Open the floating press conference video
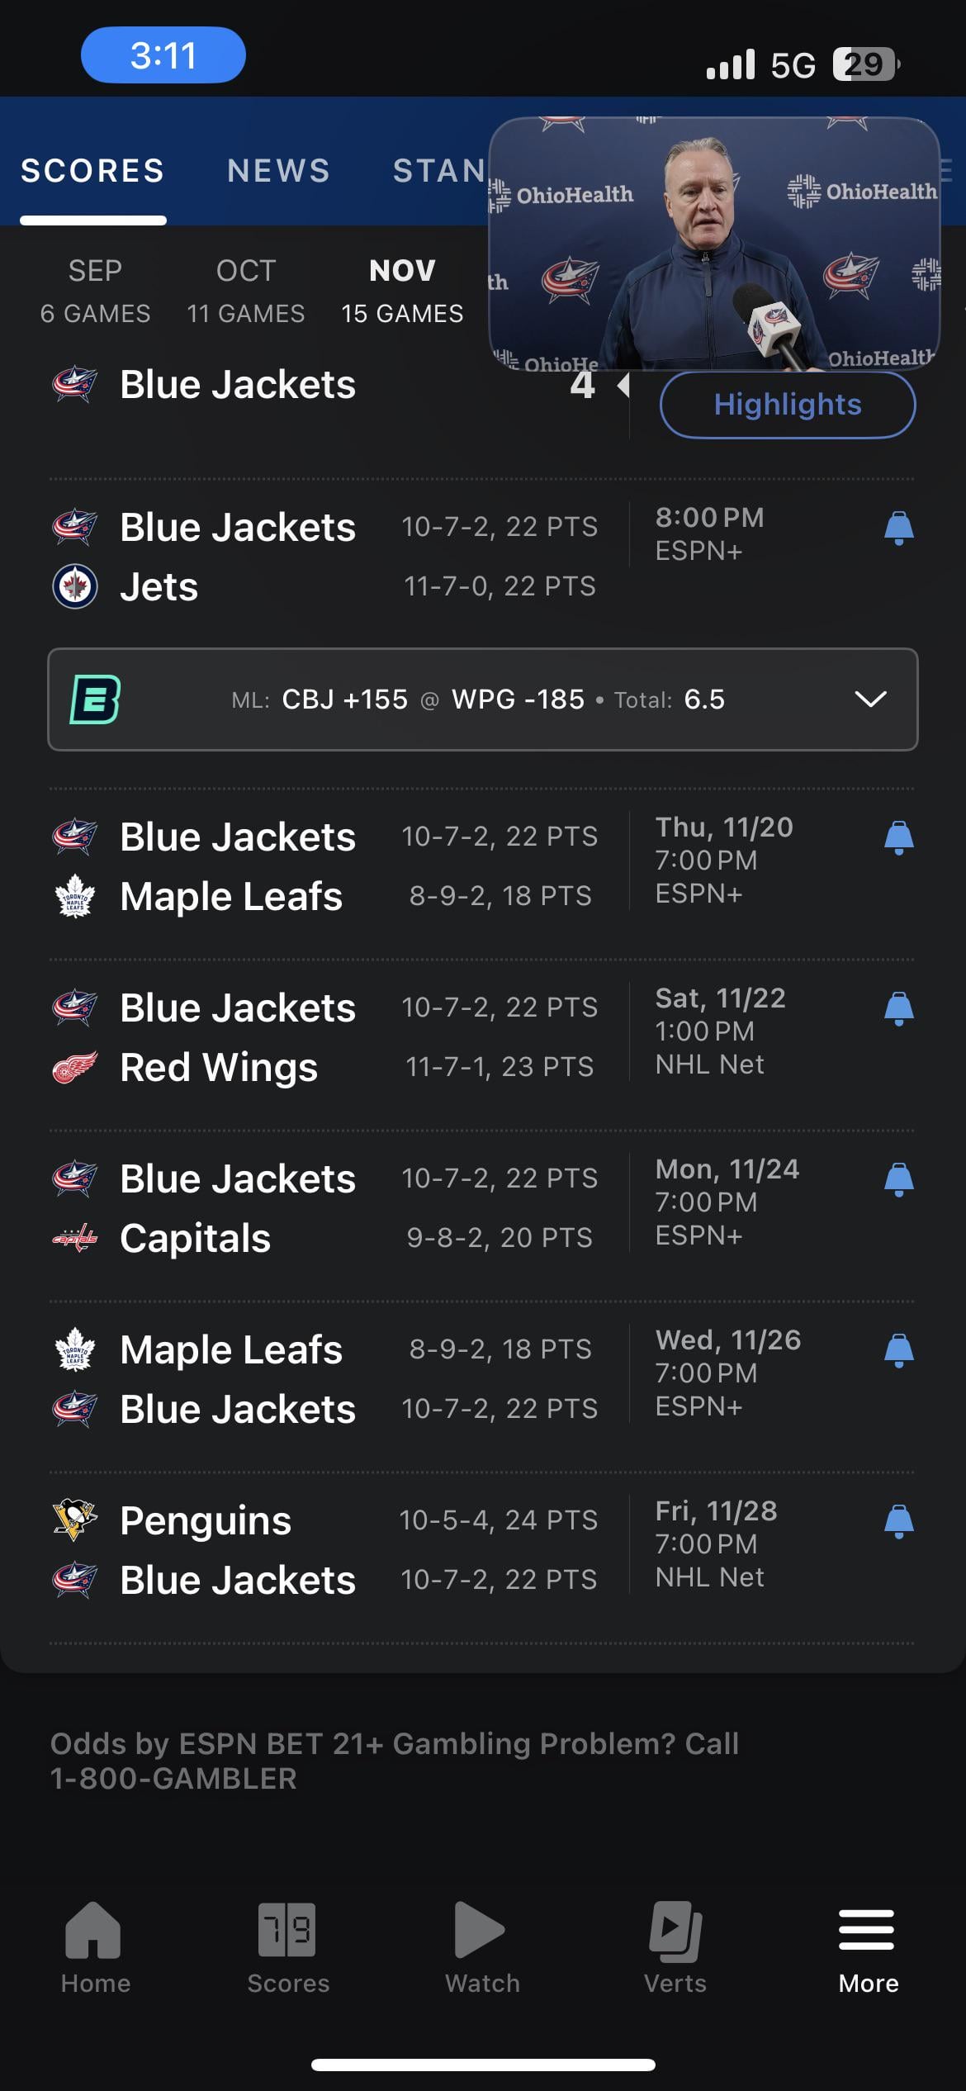This screenshot has width=966, height=2091. (x=714, y=244)
